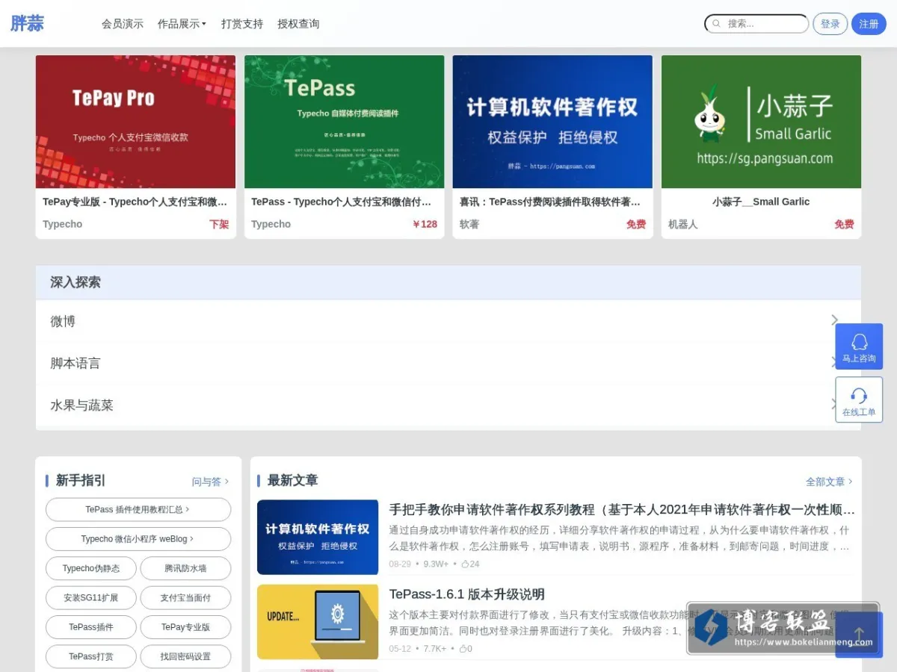The image size is (897, 672).
Task: Click the TePay专业版 tag
Action: pyautogui.click(x=185, y=627)
